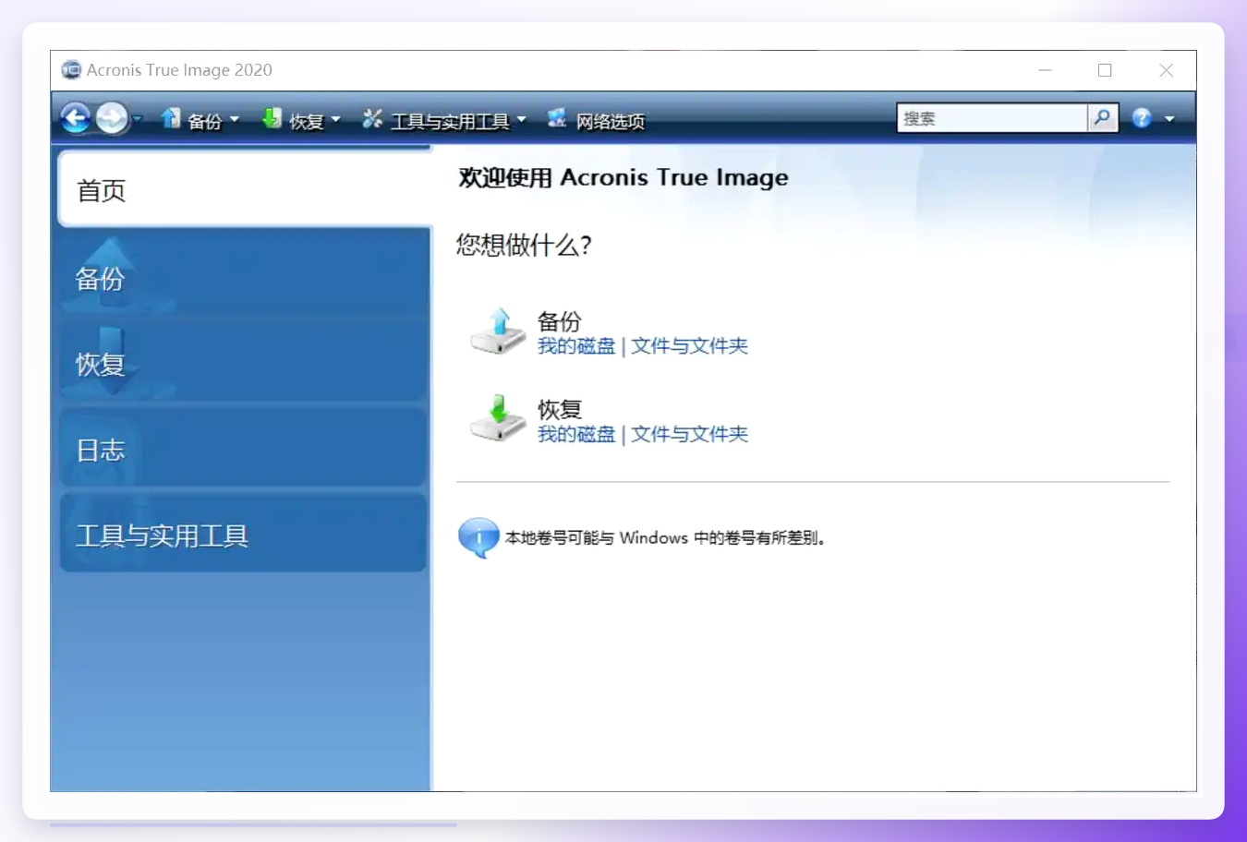Image resolution: width=1247 pixels, height=842 pixels.
Task: Switch to the 备份 sidebar tab
Action: coord(243,276)
